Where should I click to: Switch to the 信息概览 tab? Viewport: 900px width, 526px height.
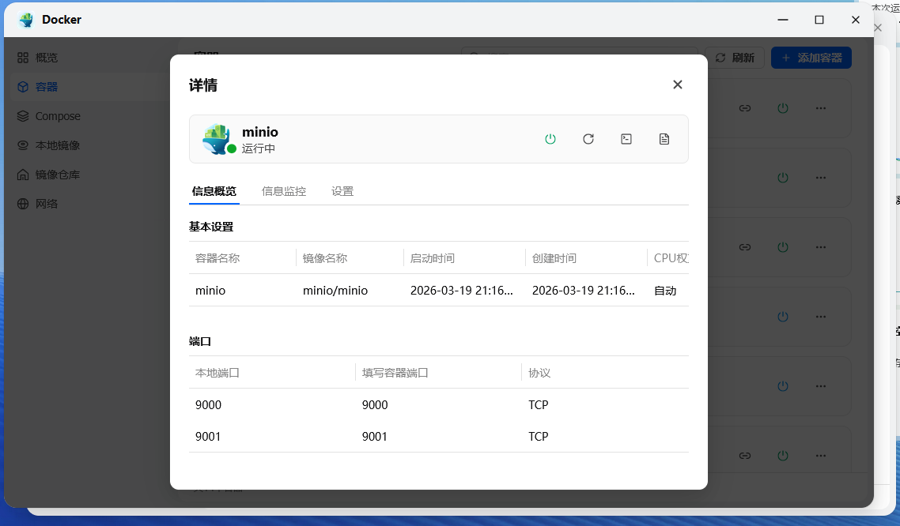pos(214,191)
